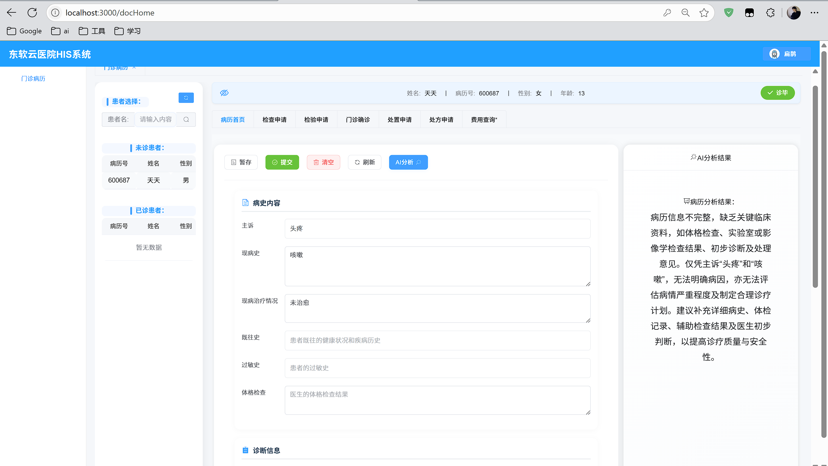This screenshot has width=828, height=466.
Task: Click the browser zoom magnifier icon
Action: 685,13
